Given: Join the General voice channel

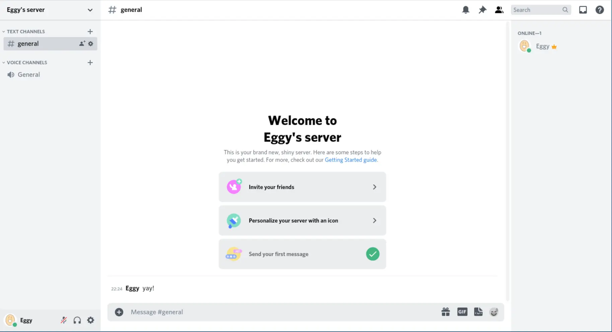Looking at the screenshot, I should [28, 75].
